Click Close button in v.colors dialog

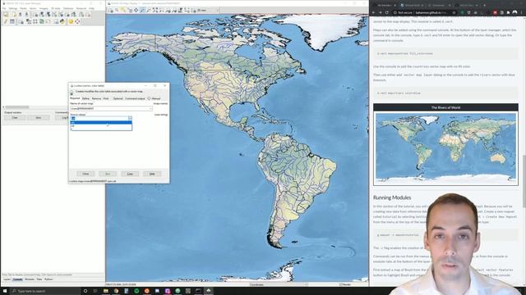point(85,174)
